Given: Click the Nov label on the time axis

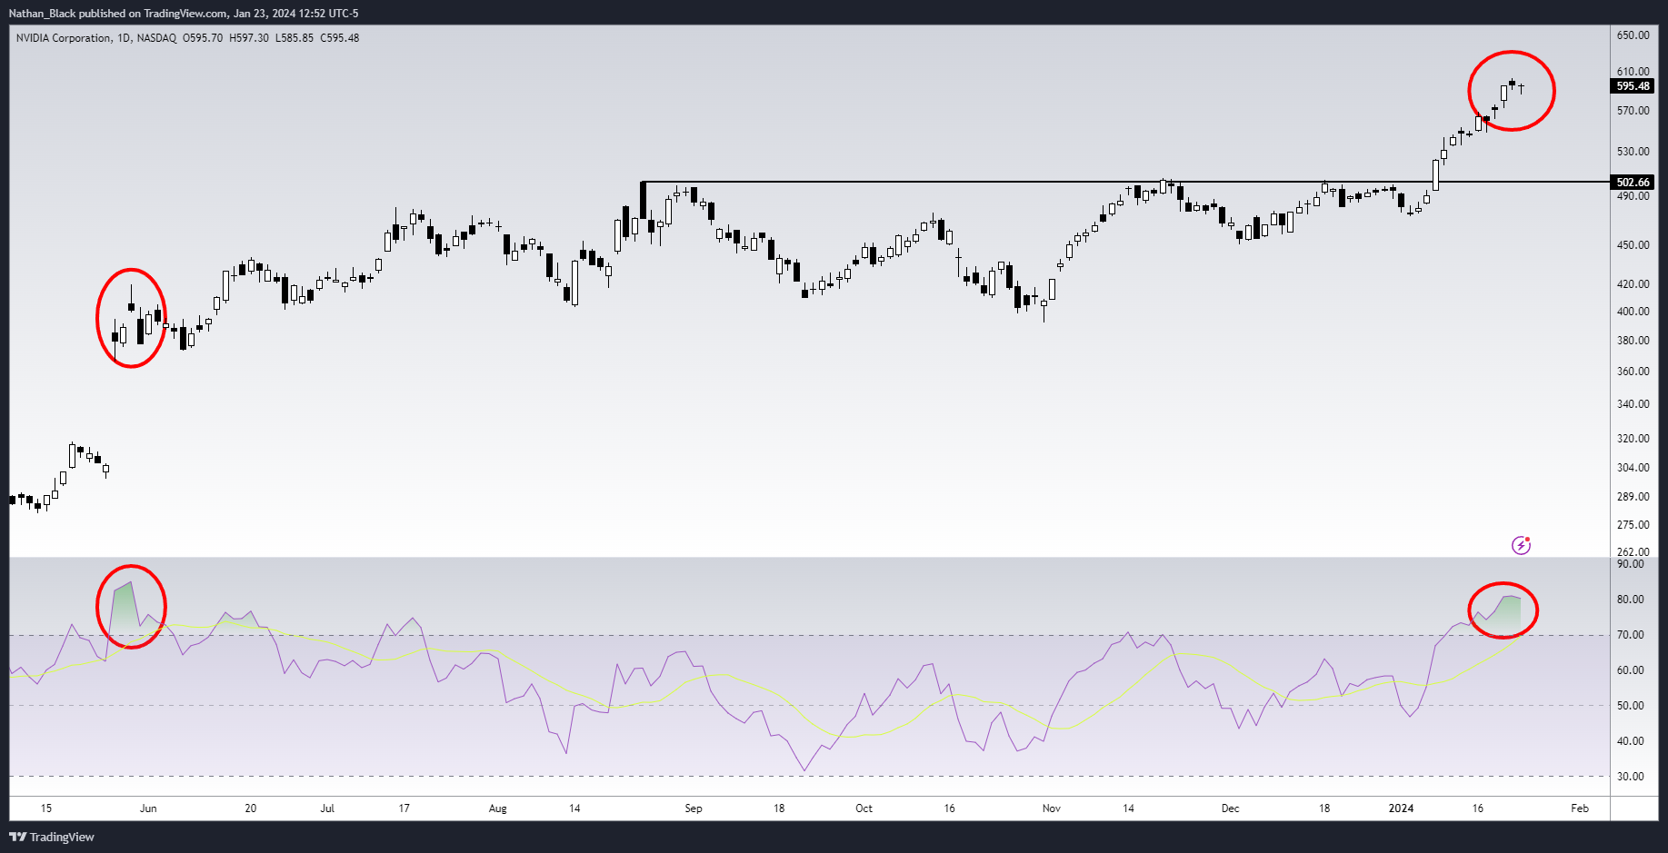Looking at the screenshot, I should click(1052, 808).
